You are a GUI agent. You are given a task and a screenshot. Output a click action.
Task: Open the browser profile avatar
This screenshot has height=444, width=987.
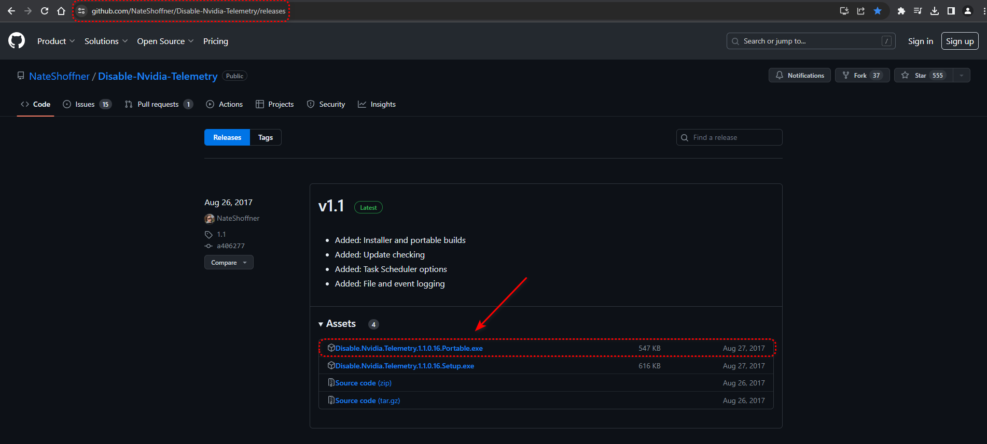point(968,11)
